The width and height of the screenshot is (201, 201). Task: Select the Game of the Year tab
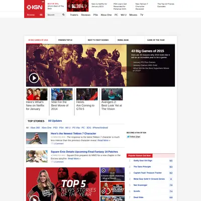(156, 40)
